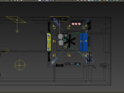Select the grey sphere on the blue sofa
This screenshot has height=93, width=124.
[x=81, y=41]
